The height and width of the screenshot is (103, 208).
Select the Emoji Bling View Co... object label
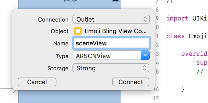(116, 31)
